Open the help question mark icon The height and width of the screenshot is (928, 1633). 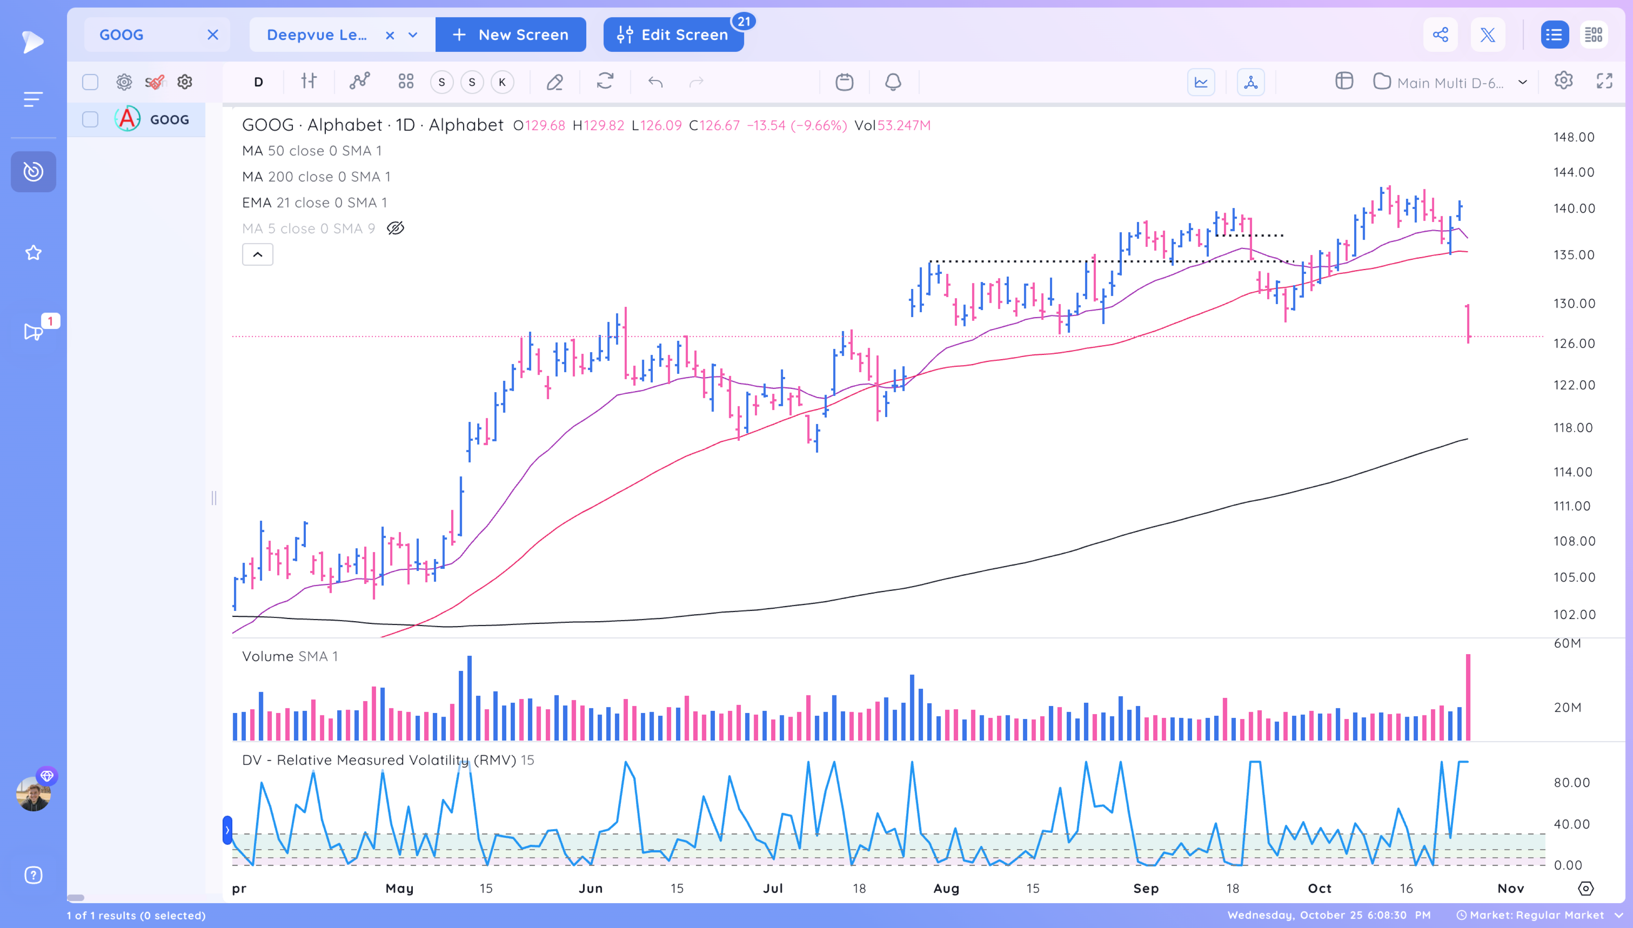(x=33, y=875)
